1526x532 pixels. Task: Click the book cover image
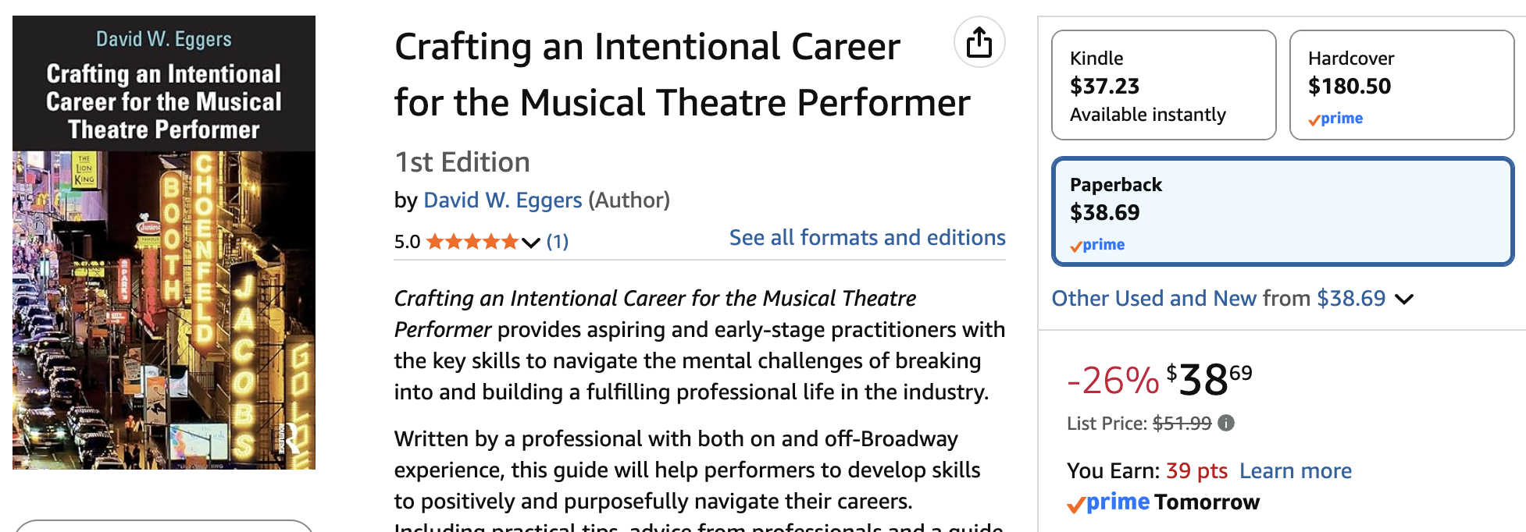coord(164,243)
